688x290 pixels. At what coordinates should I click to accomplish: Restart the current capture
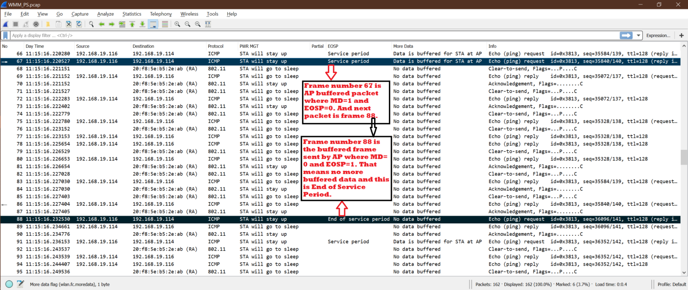click(x=26, y=24)
